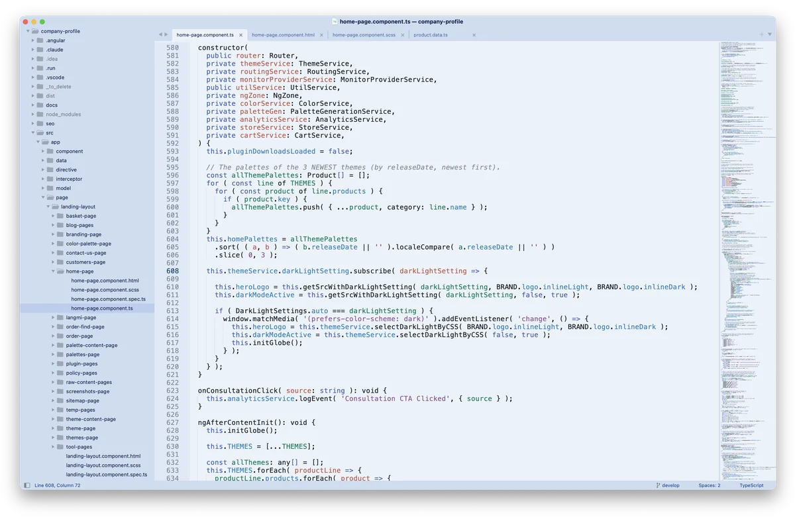The height and width of the screenshot is (521, 795).
Task: Expand the .claude folder
Action: pyautogui.click(x=32, y=50)
